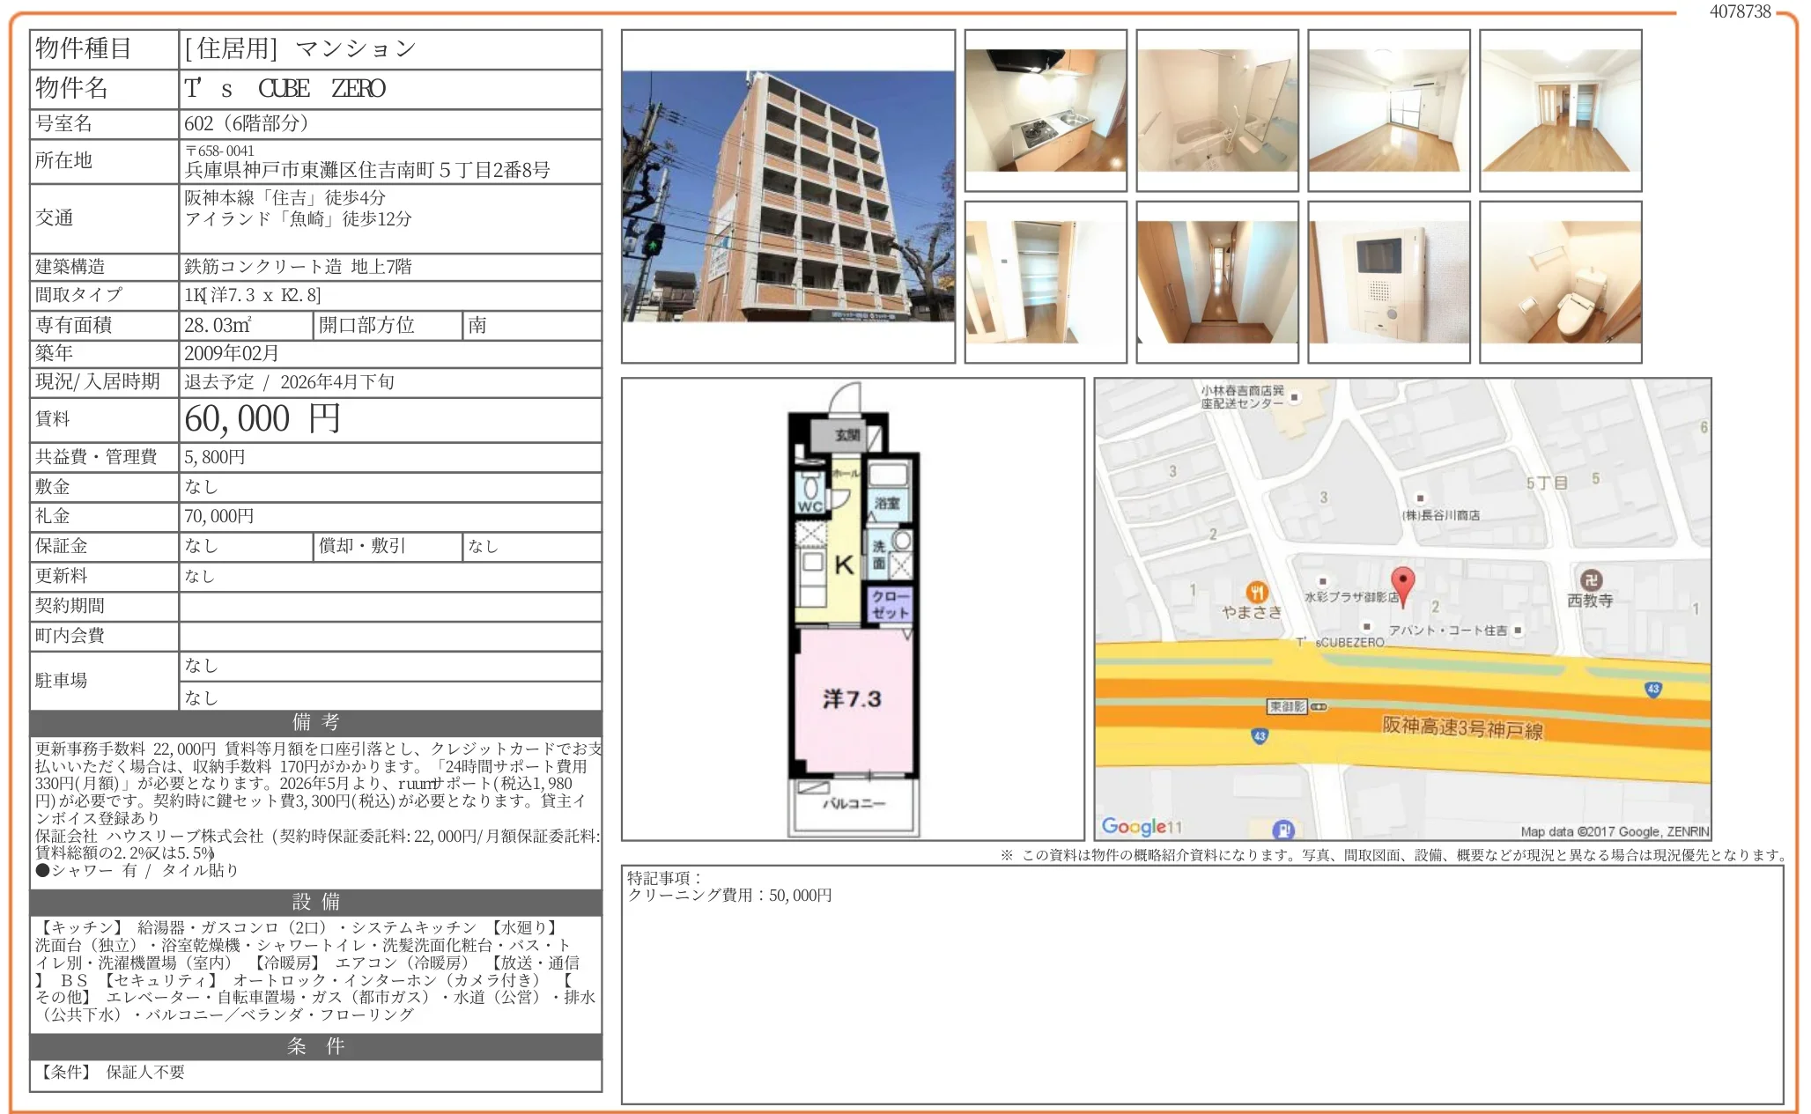The image size is (1811, 1114).
Task: Open the hallway corridor photo thumbnail
Action: pos(1216,282)
